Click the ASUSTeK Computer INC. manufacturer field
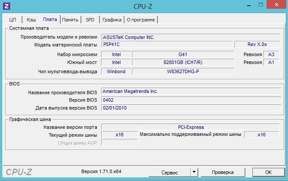The width and height of the screenshot is (288, 181). coord(191,37)
